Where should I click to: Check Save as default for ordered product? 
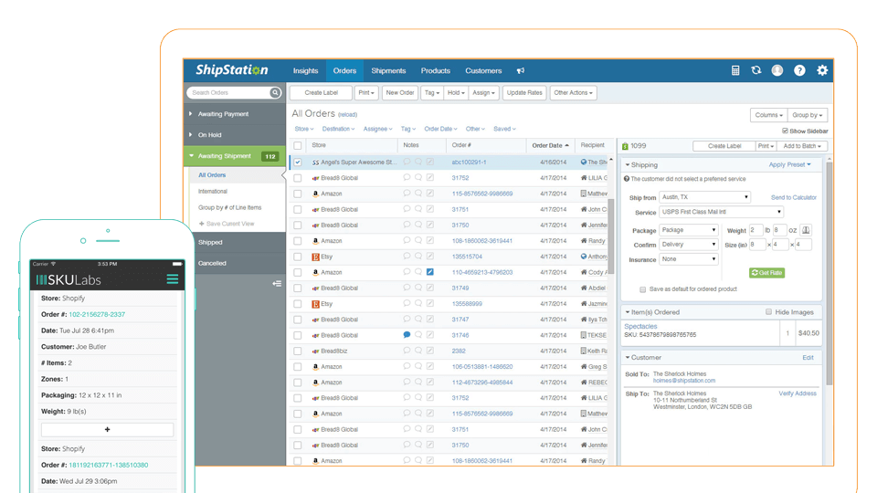coord(642,289)
